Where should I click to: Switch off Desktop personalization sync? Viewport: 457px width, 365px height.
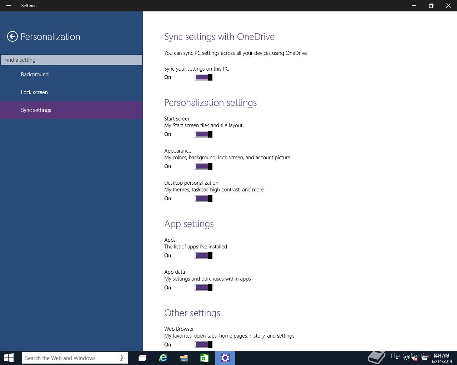click(204, 199)
